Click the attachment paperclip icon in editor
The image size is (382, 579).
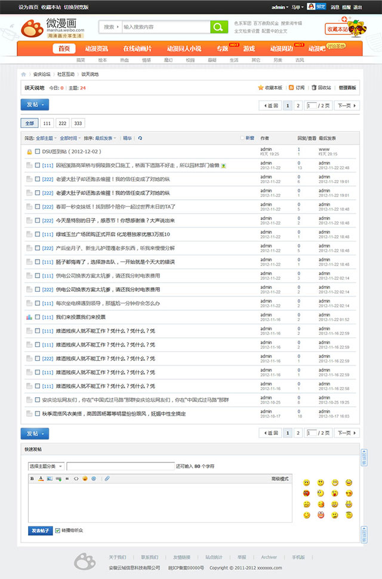pyautogui.click(x=107, y=479)
